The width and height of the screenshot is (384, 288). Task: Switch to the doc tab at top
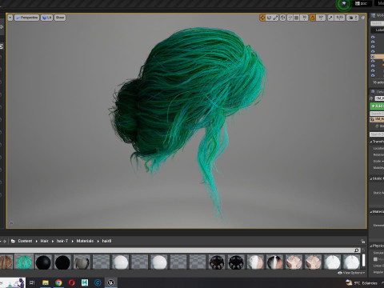pos(361,3)
